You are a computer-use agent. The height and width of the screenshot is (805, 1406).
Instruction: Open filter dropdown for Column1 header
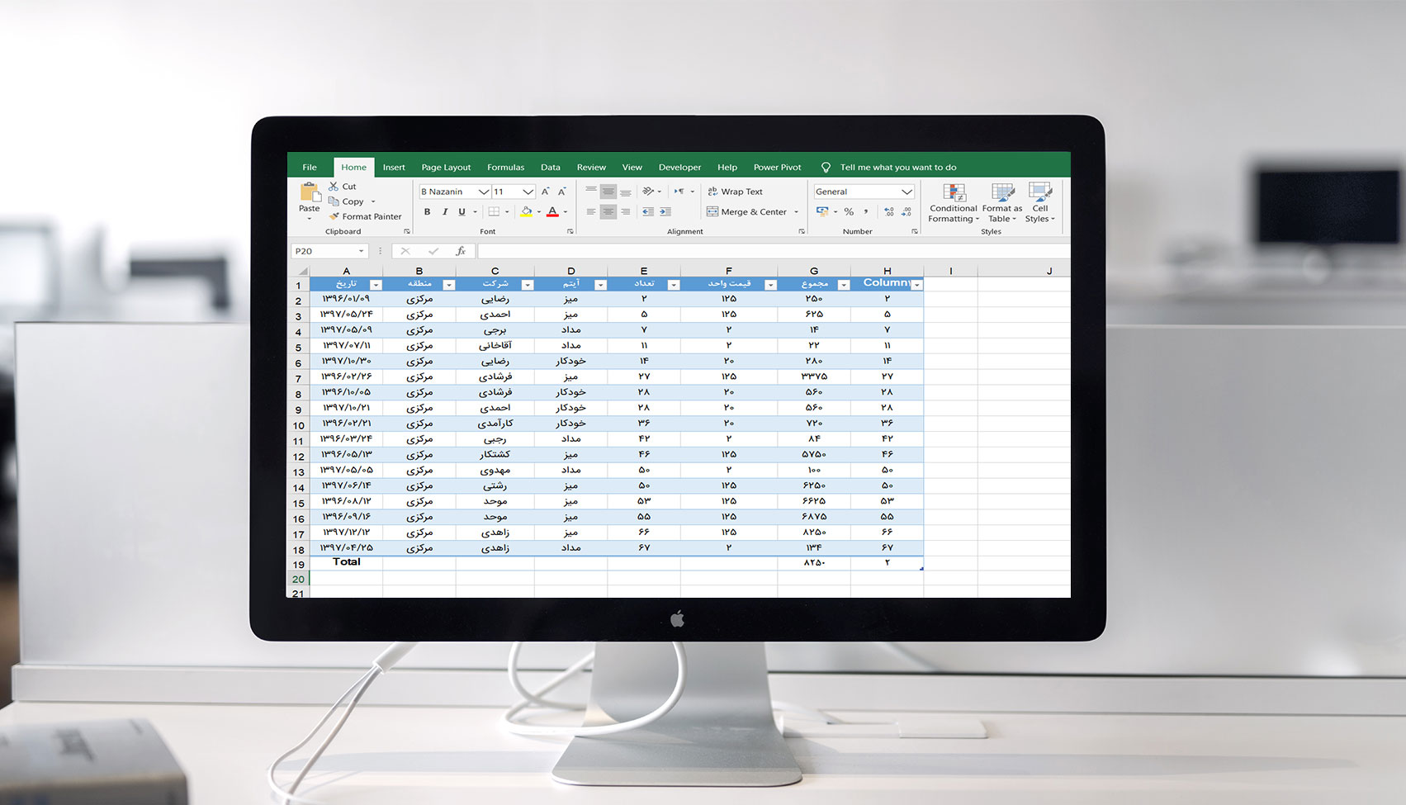coord(916,285)
